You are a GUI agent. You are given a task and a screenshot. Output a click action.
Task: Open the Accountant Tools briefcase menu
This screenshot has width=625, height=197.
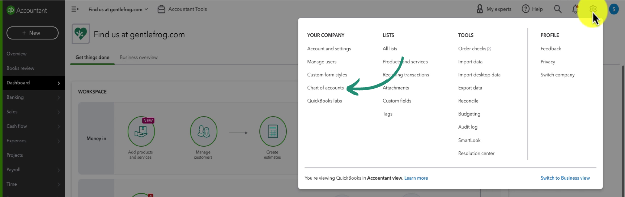[182, 9]
